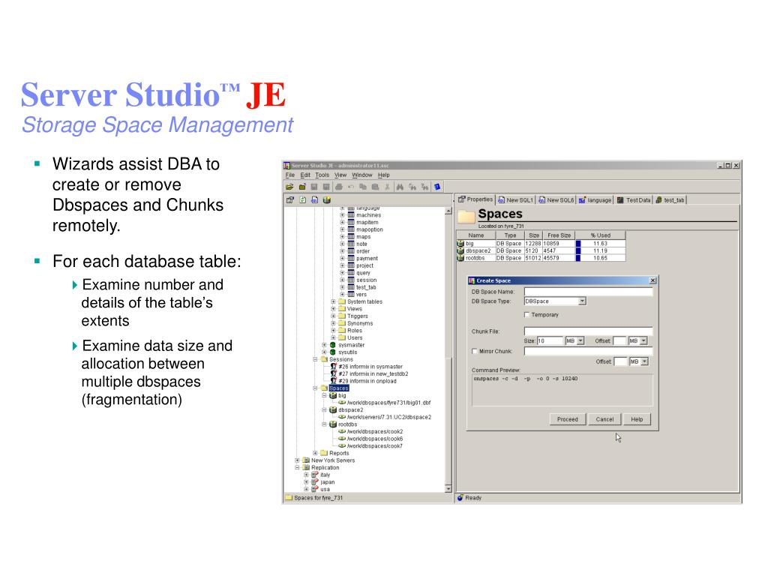Click the sysmaster database icon in the tree
This screenshot has width=768, height=576.
(x=333, y=345)
